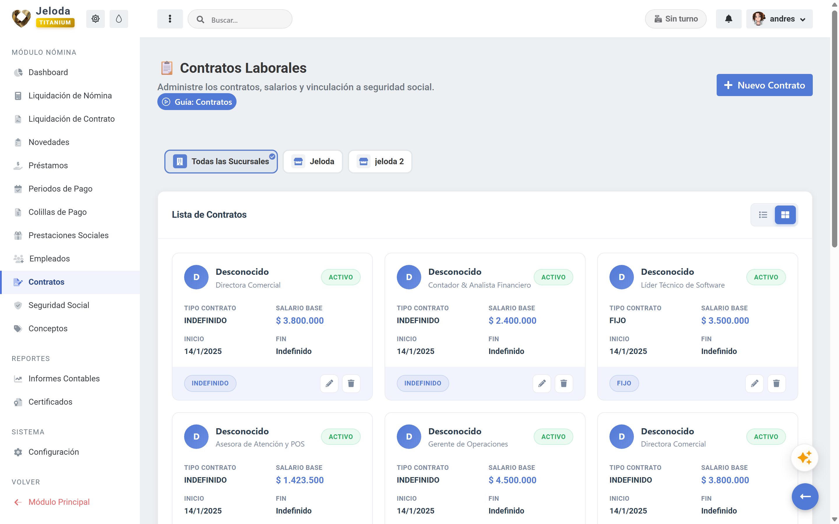Screen dimensions: 839x524
Task: Open the Guía: Contratos guide
Action: pyautogui.click(x=197, y=102)
